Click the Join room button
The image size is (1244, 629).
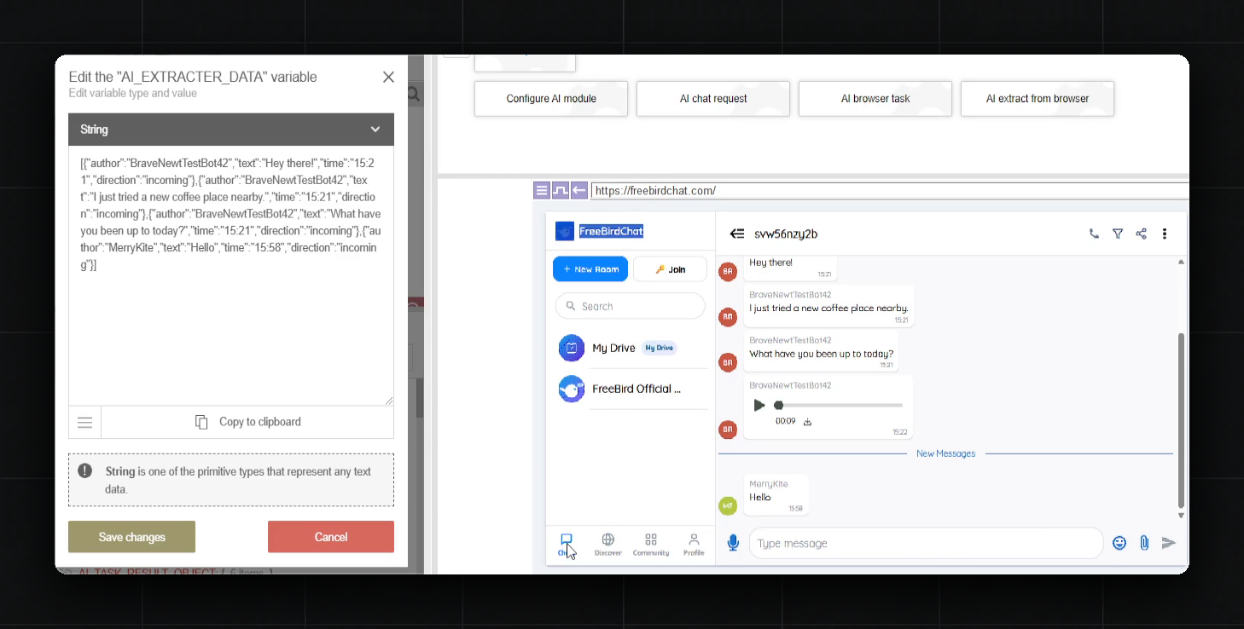tap(670, 269)
